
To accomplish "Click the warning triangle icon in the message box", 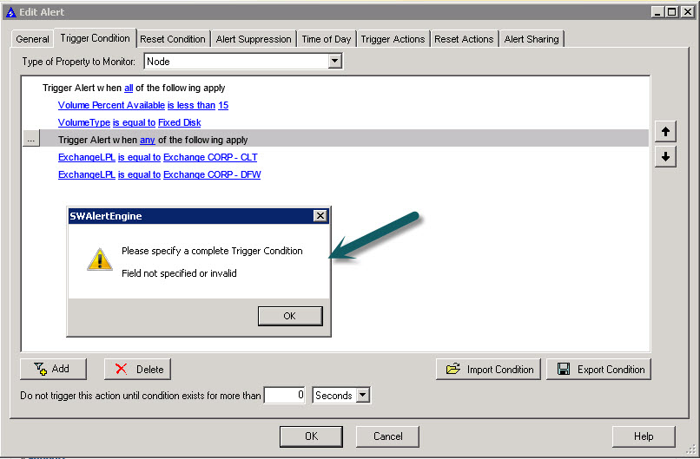I will click(x=100, y=259).
